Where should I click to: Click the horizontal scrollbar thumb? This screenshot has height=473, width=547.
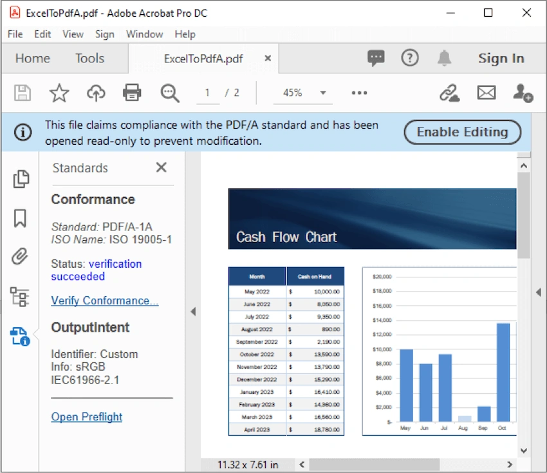pyautogui.click(x=375, y=465)
